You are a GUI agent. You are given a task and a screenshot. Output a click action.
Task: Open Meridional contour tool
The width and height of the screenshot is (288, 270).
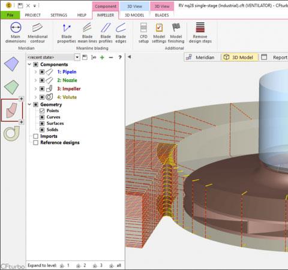pos(38,32)
